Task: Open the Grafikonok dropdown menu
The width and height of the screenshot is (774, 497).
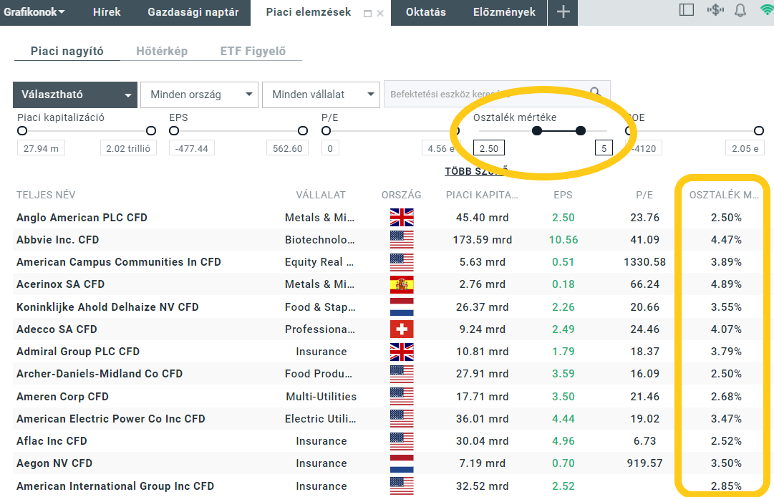Action: click(34, 12)
